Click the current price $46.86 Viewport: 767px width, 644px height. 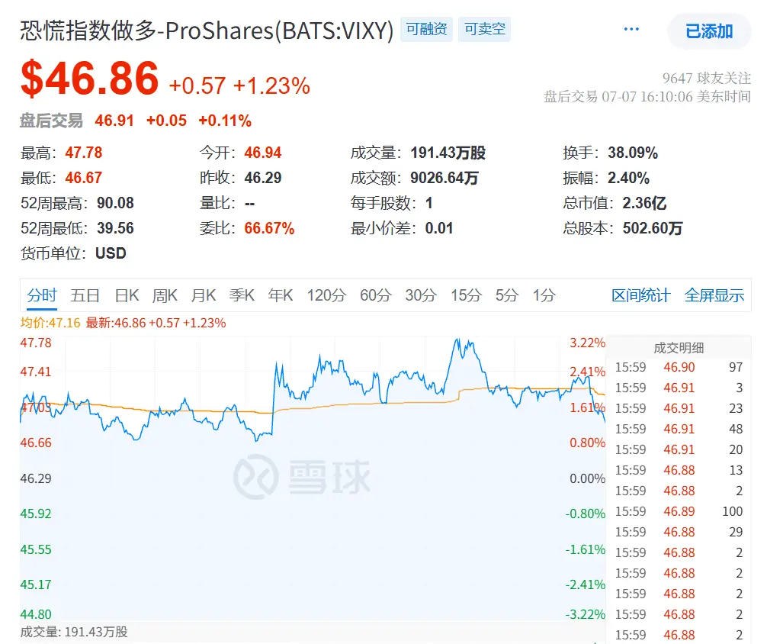pyautogui.click(x=89, y=79)
